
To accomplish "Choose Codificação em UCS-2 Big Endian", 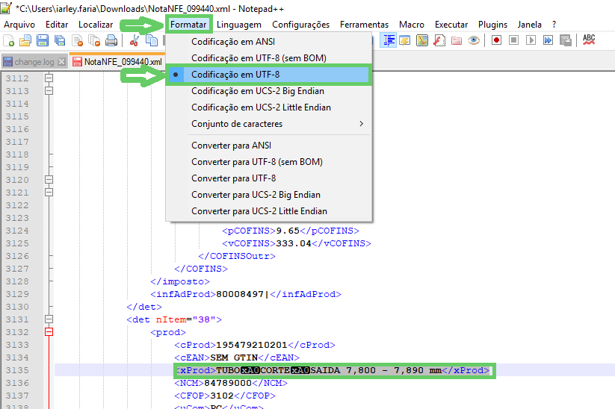I will click(258, 91).
